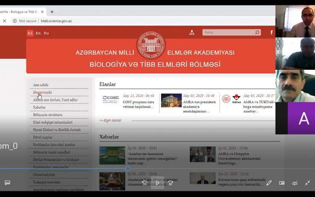The height and width of the screenshot is (197, 315).
Task: Select mustached participant video tile
Action: coord(295,86)
